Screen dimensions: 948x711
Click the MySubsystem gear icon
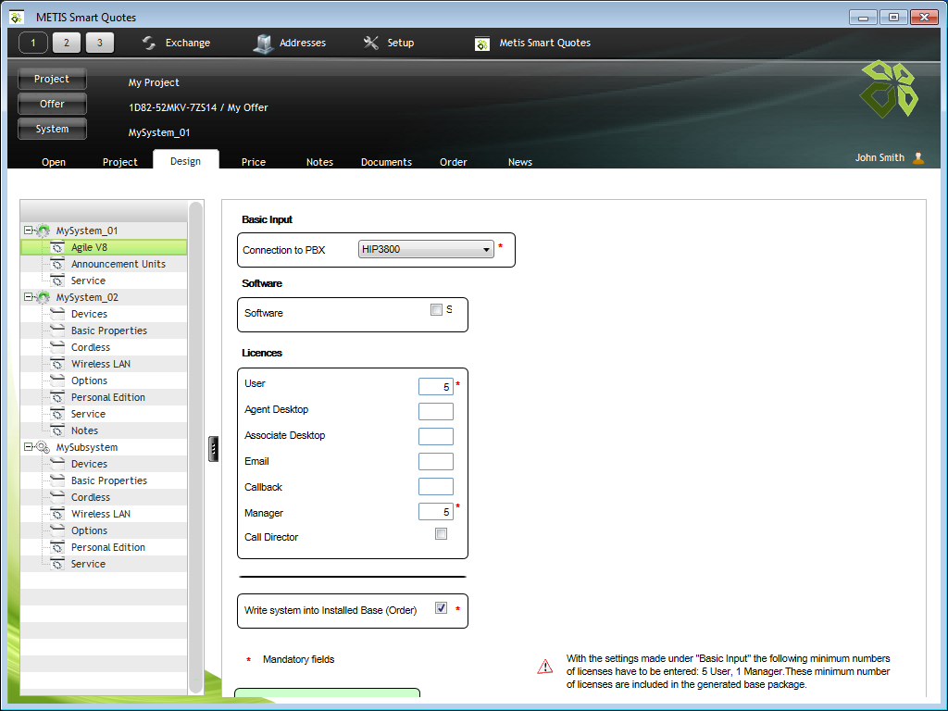43,447
